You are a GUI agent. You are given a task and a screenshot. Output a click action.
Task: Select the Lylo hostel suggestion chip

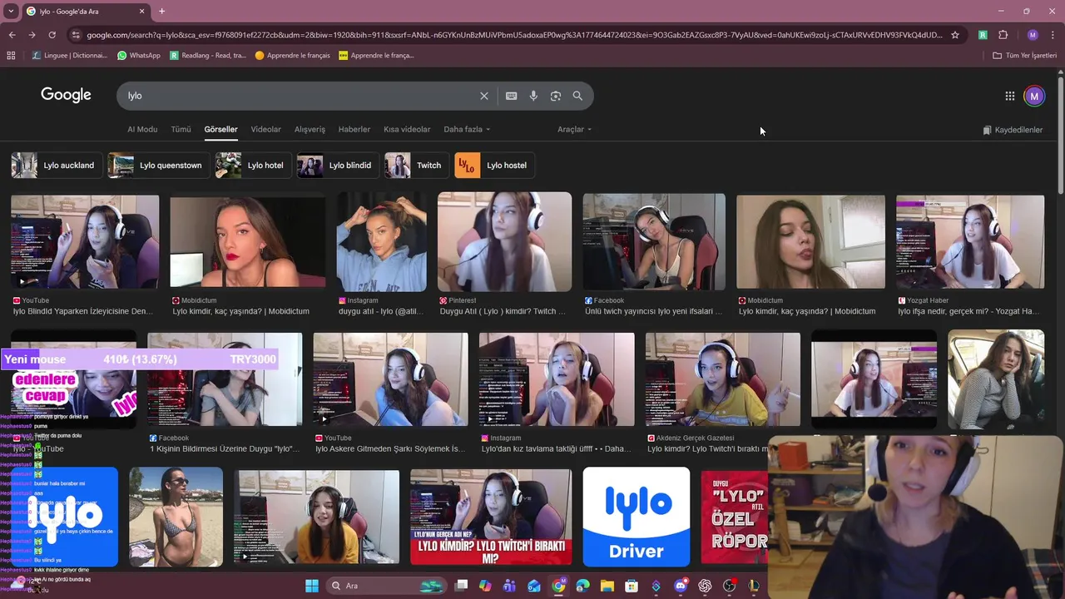coord(495,166)
